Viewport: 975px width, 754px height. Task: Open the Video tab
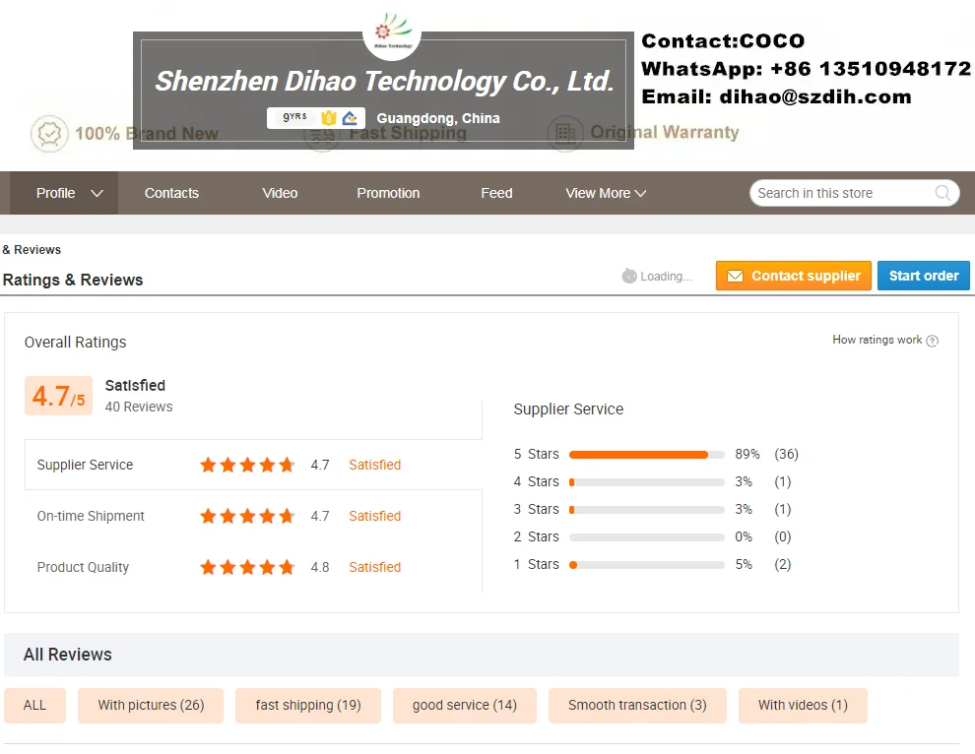(280, 193)
